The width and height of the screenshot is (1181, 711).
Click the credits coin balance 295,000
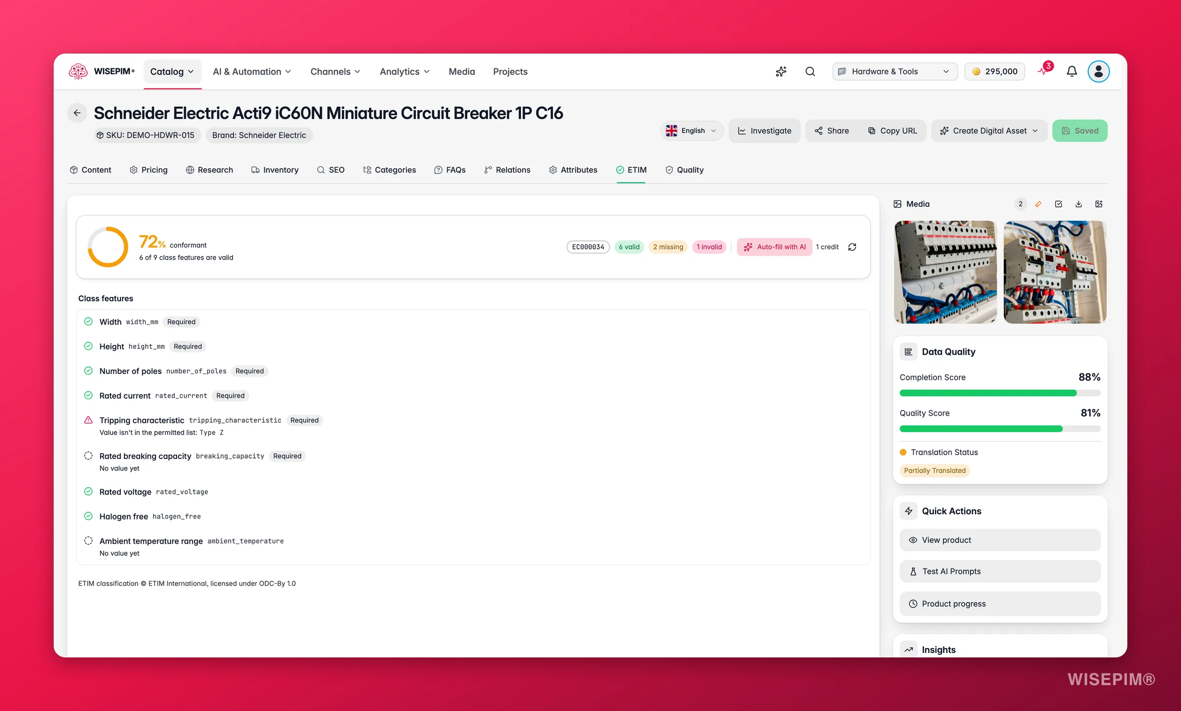point(995,71)
